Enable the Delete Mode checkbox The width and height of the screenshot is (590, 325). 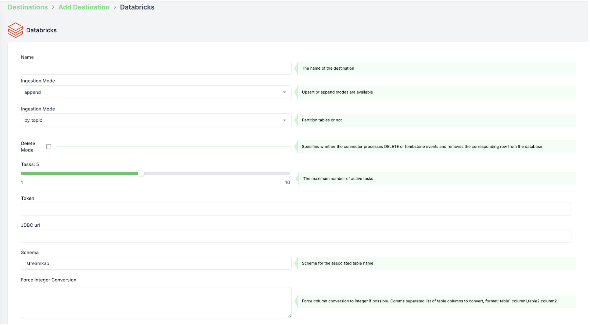[49, 147]
